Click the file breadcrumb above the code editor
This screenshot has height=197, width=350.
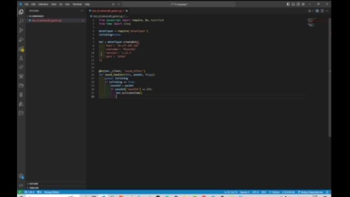108,16
